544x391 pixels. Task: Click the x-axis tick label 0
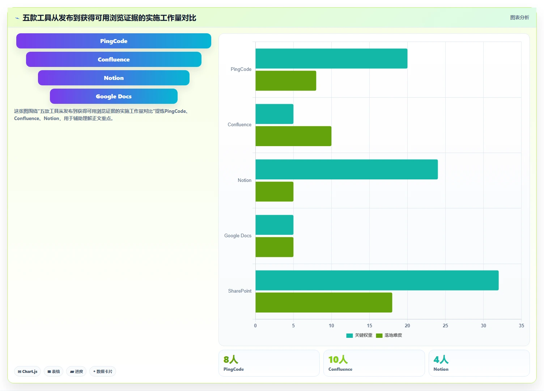pyautogui.click(x=255, y=326)
